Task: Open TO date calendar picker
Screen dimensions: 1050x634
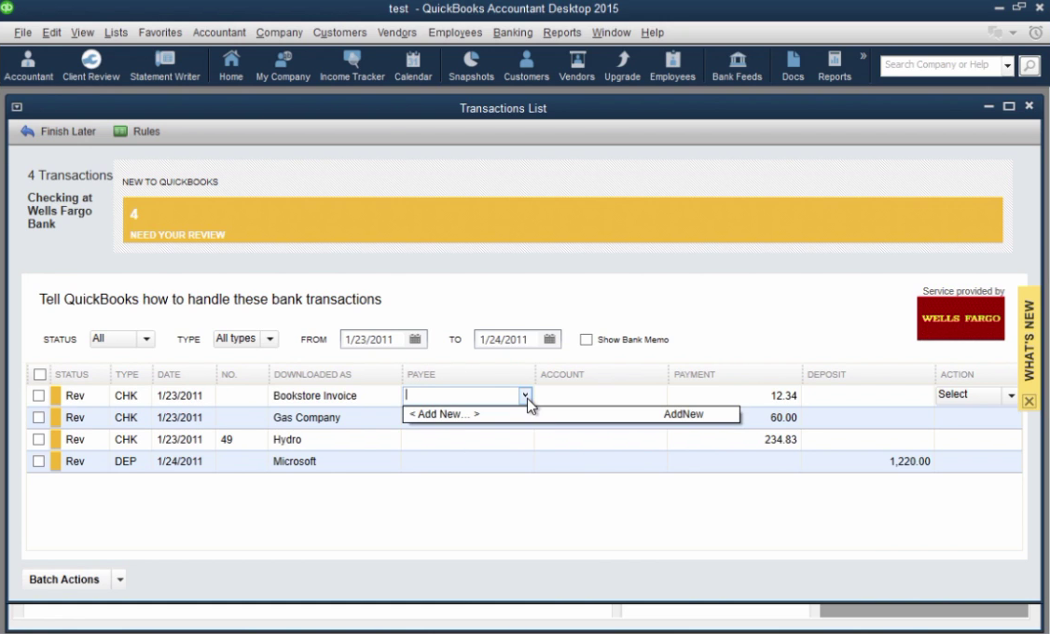Action: pyautogui.click(x=550, y=339)
